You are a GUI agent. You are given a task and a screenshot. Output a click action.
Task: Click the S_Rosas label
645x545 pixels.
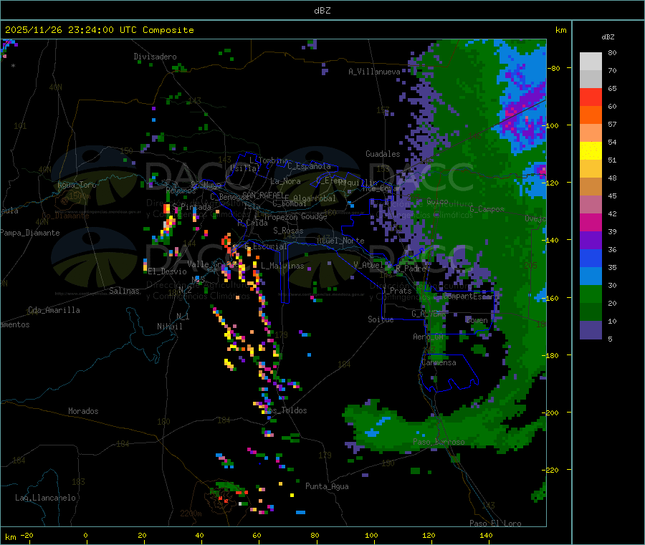point(288,231)
